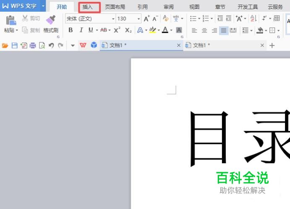Screen dimensions: 290x209
Task: Click the show paragraph marks icon
Action: (264, 18)
